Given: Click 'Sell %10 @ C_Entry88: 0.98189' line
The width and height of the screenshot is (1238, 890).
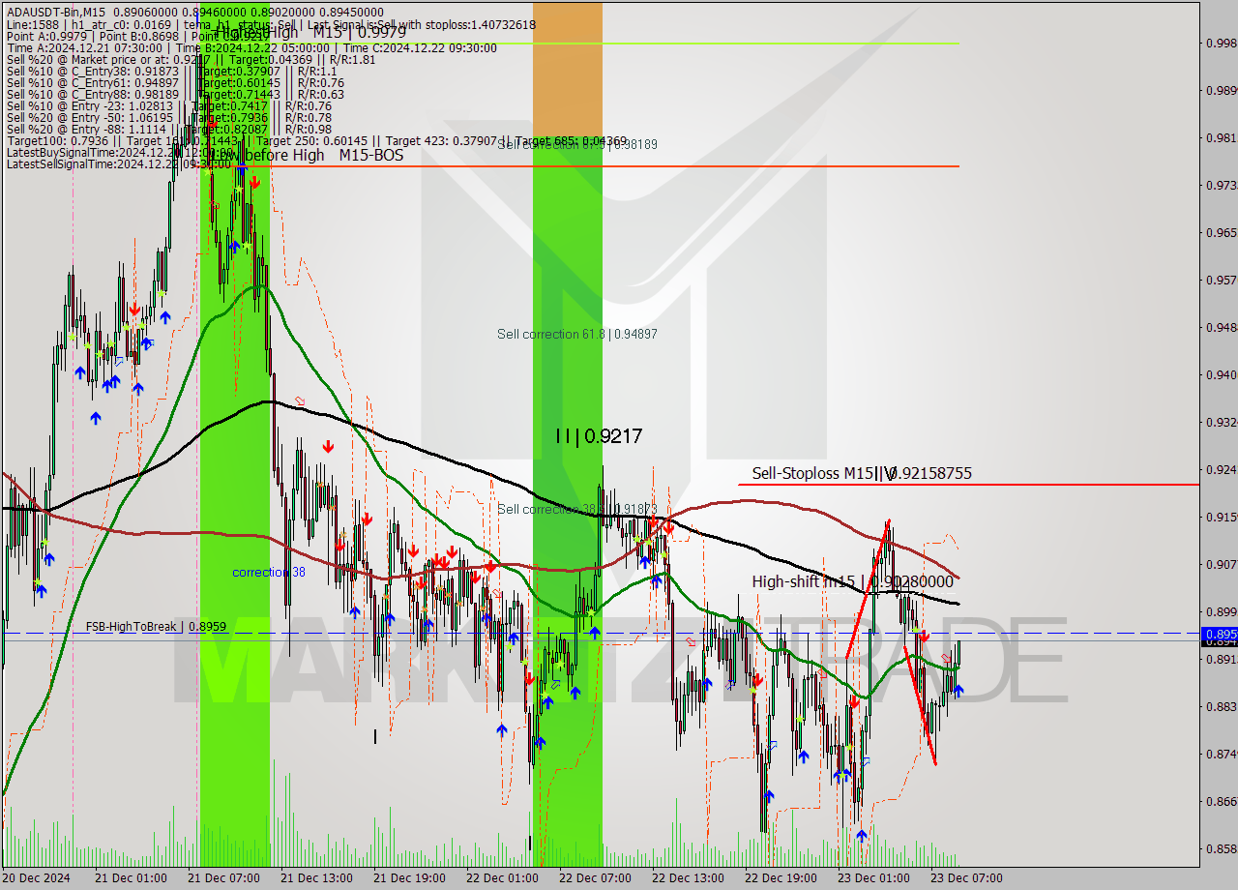Looking at the screenshot, I should click(175, 94).
